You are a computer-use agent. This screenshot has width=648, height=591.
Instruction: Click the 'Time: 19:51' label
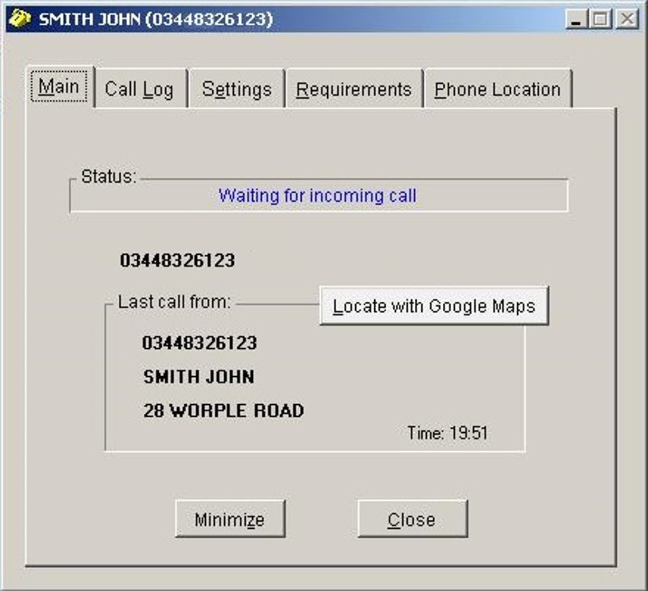click(x=448, y=433)
